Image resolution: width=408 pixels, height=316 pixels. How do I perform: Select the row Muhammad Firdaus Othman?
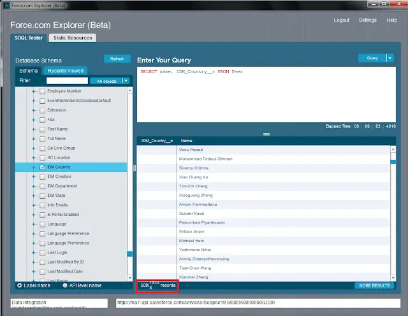[263, 159]
